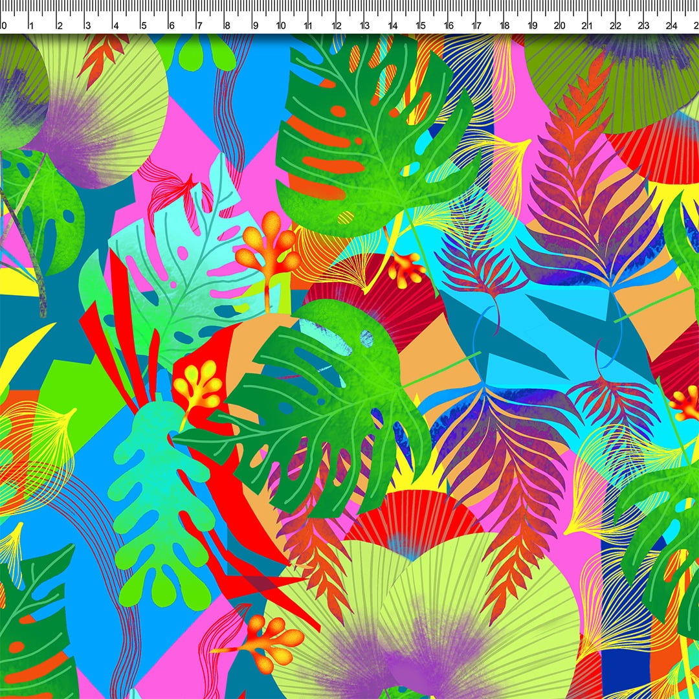Click the number 5 on the ruler
The image size is (699, 699).
[x=143, y=26]
